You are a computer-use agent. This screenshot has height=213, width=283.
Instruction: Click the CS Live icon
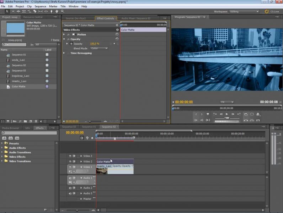(x=267, y=11)
